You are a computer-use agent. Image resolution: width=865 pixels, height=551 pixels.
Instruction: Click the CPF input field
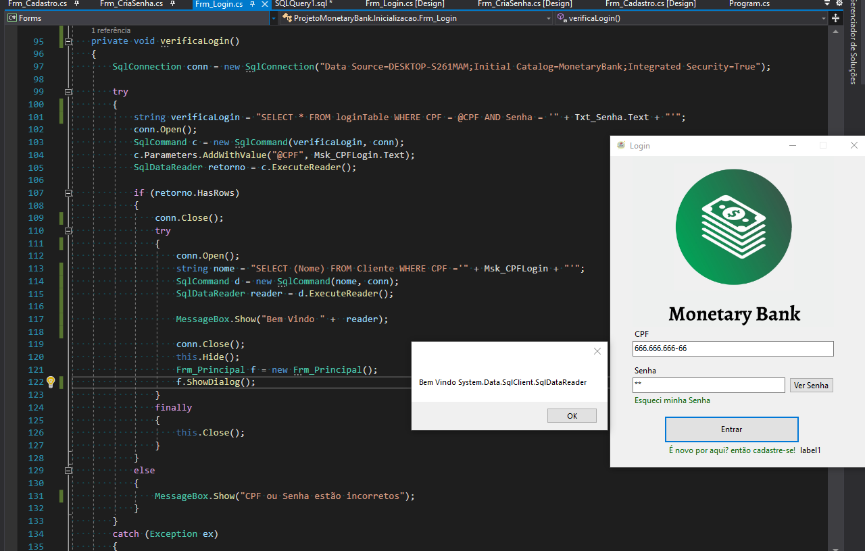[733, 348]
